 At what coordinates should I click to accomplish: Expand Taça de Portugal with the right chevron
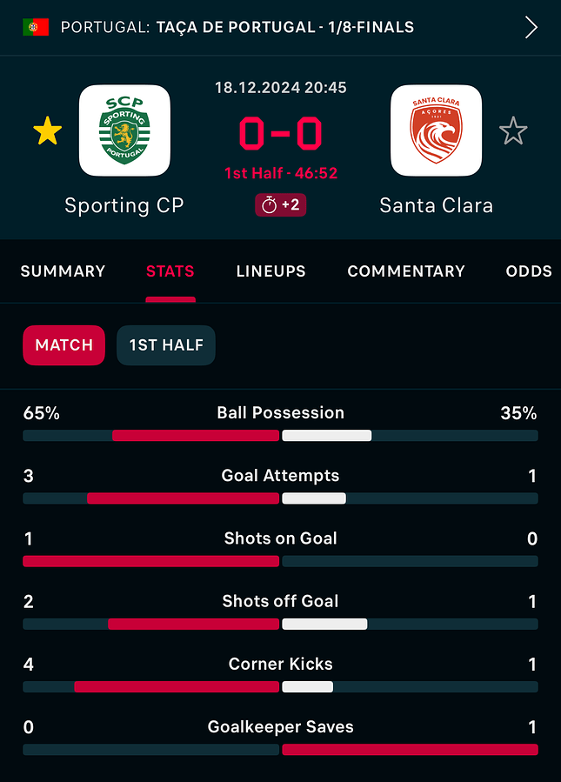(x=531, y=27)
